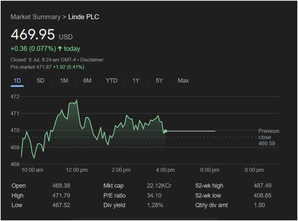Click the Mkt cap label
The image size is (298, 221).
click(x=114, y=186)
